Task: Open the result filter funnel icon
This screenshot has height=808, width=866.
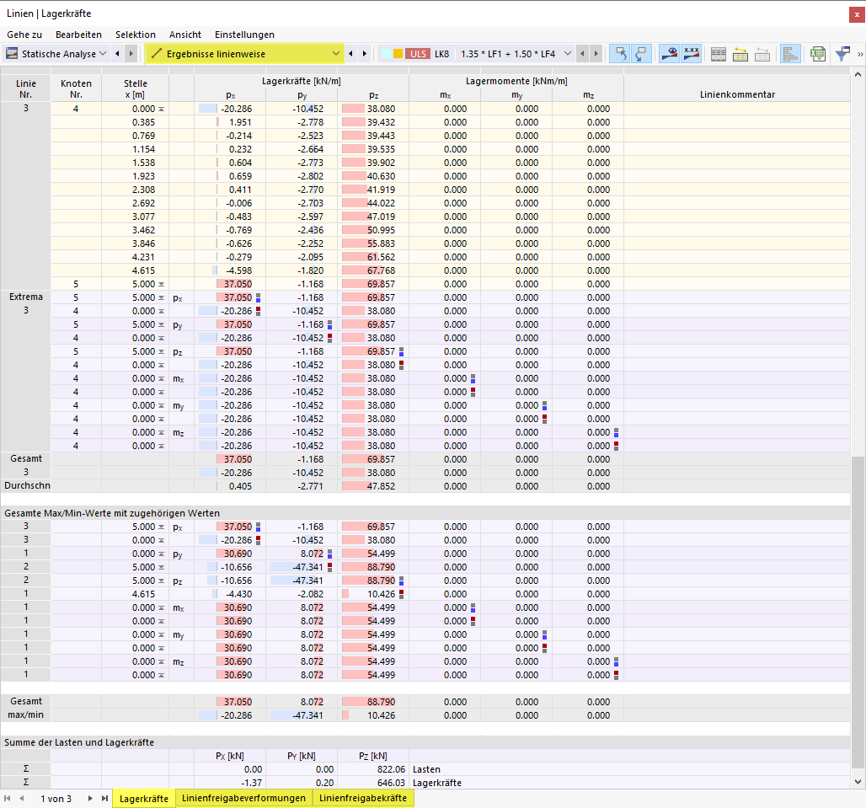Action: (842, 54)
